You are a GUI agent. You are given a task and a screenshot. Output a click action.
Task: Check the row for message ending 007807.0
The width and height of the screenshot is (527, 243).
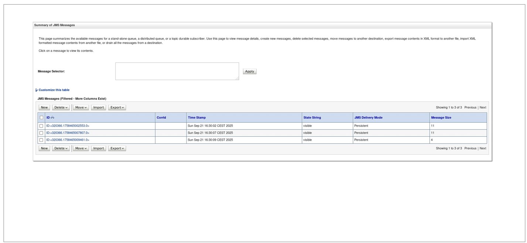41,133
